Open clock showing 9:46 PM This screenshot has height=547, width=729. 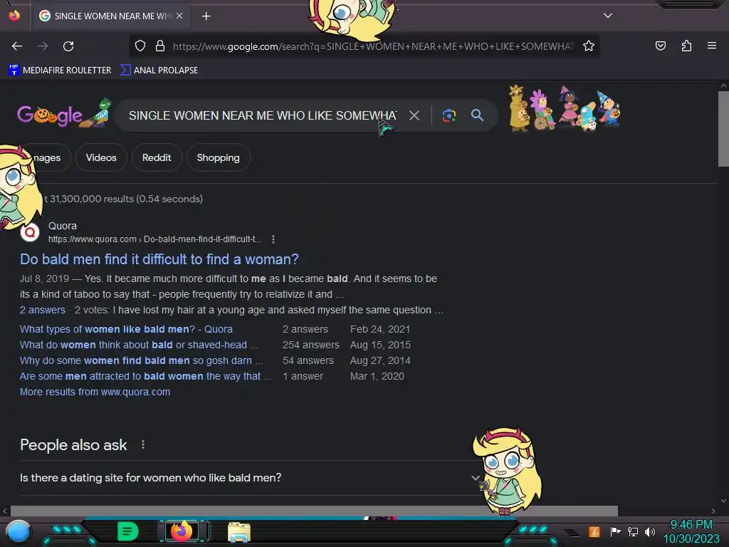pyautogui.click(x=691, y=531)
